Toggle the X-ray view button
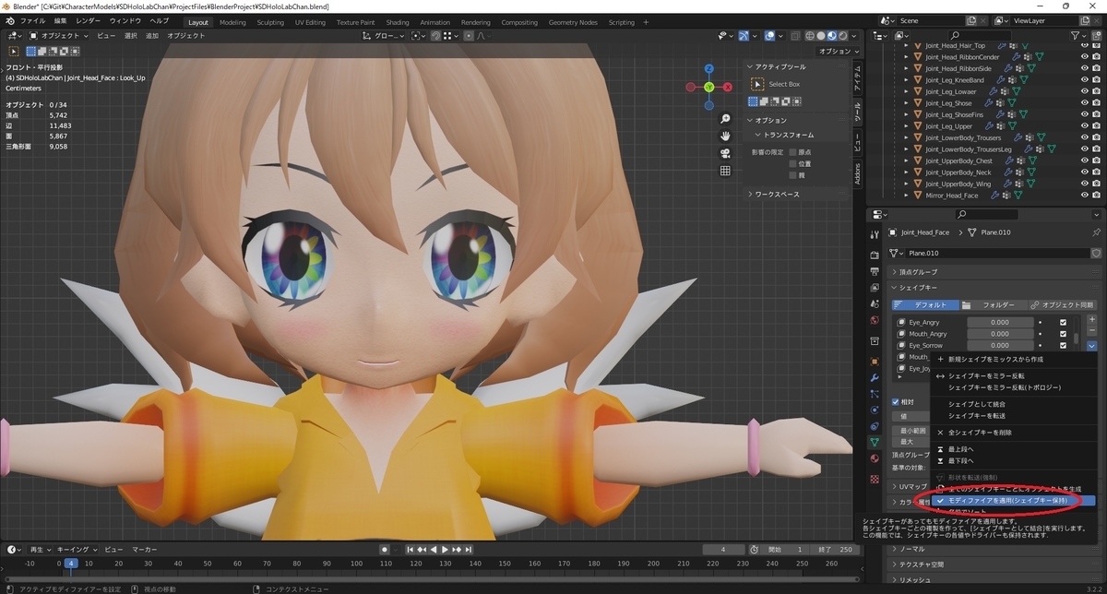This screenshot has height=594, width=1107. (795, 36)
